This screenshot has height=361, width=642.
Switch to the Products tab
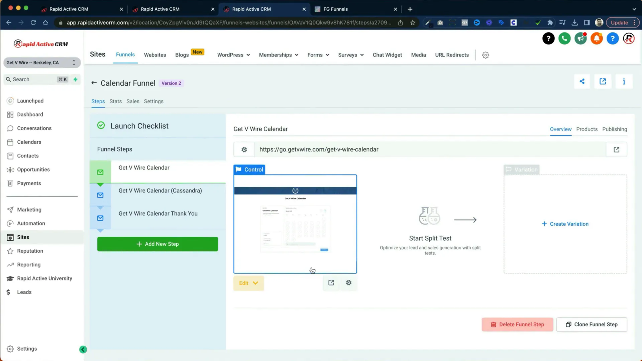(587, 129)
